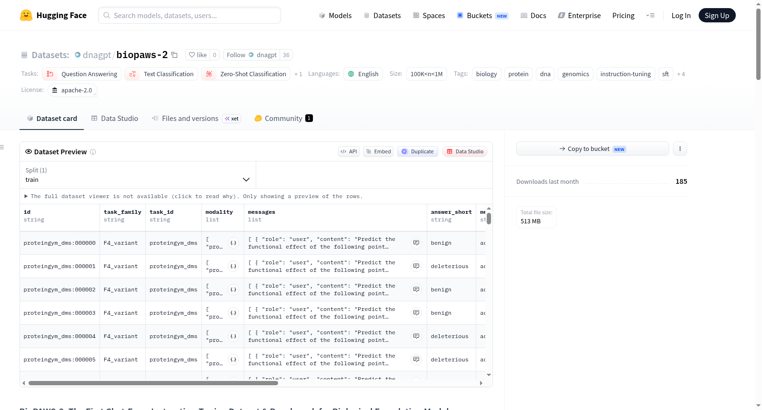
Task: Click the Embed button
Action: point(379,151)
